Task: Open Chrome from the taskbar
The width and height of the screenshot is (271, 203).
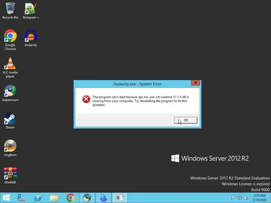Action: (x=71, y=198)
